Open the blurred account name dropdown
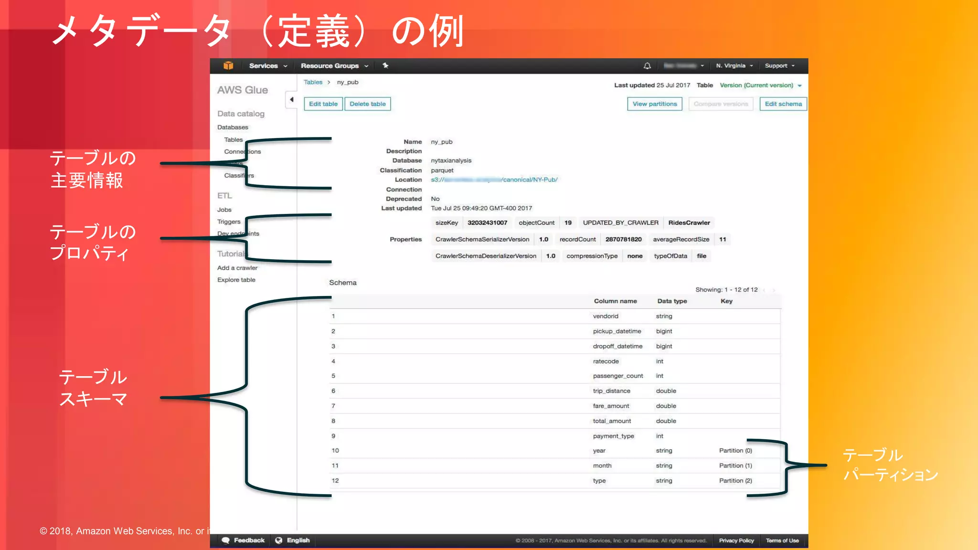This screenshot has width=978, height=550. (x=683, y=66)
